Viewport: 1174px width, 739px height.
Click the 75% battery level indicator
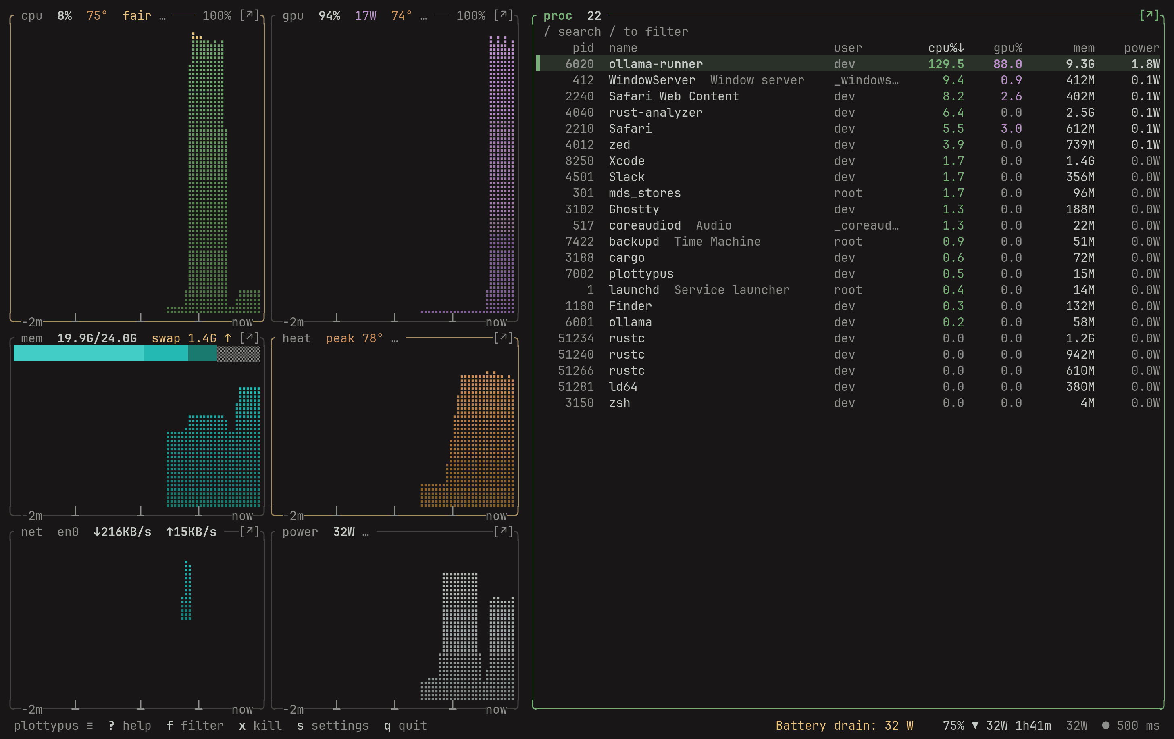point(953,725)
